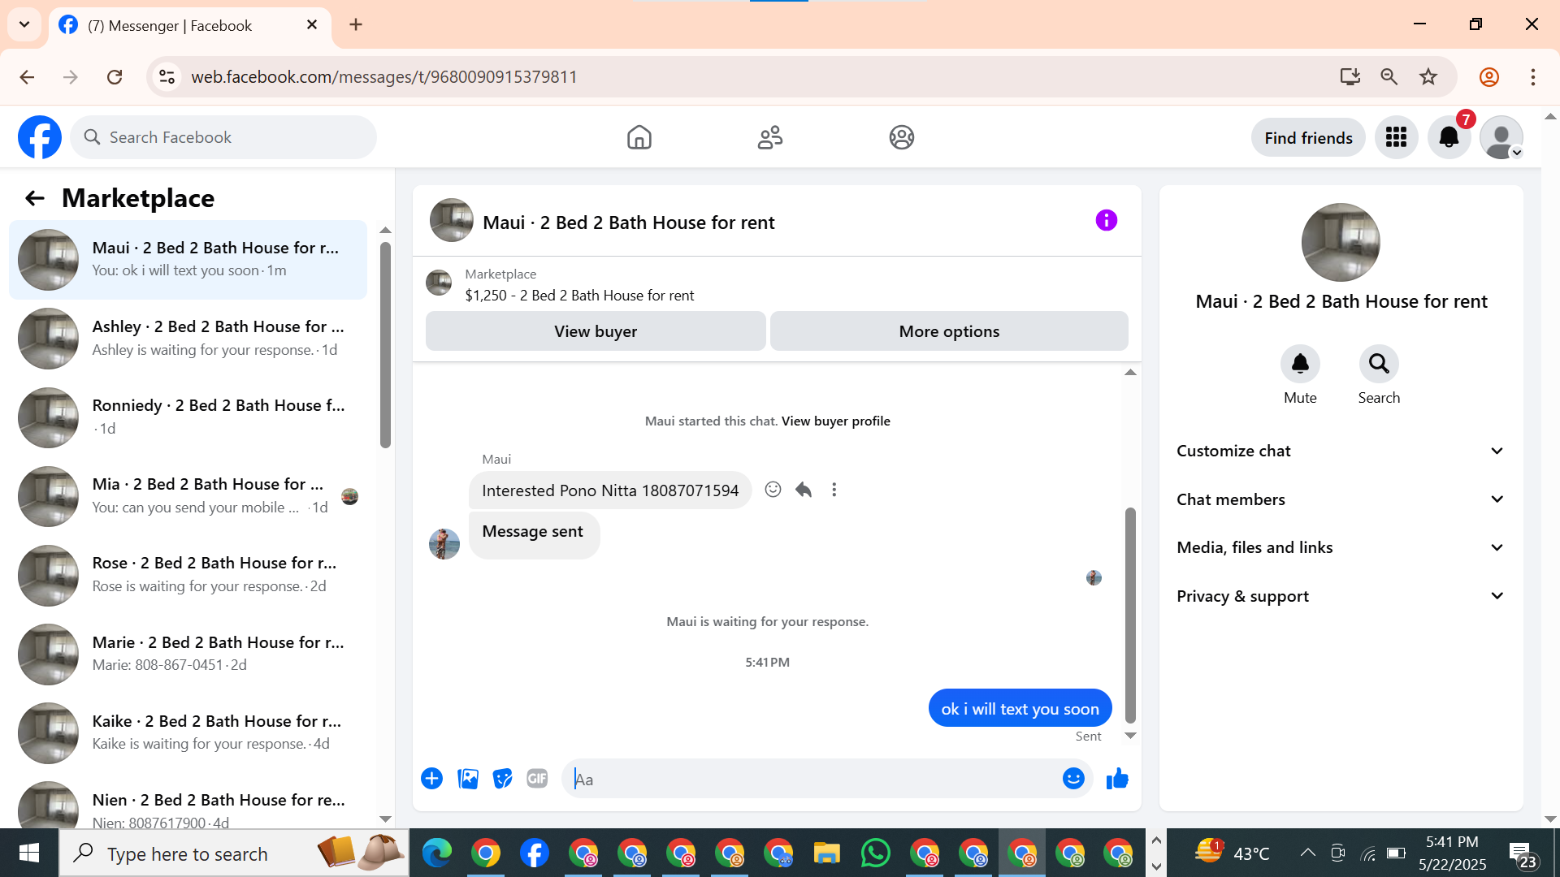This screenshot has height=877, width=1560.
Task: Expand the Privacy & support section
Action: pos(1341,596)
